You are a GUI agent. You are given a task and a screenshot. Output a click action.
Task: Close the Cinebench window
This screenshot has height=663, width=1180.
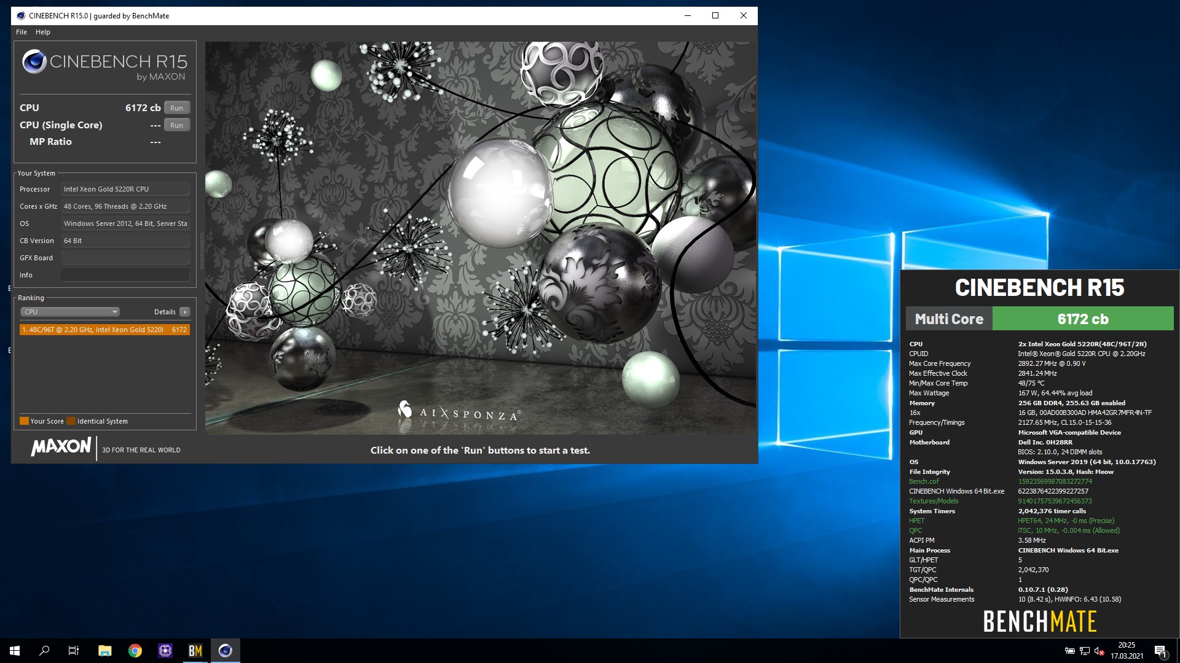pos(744,16)
